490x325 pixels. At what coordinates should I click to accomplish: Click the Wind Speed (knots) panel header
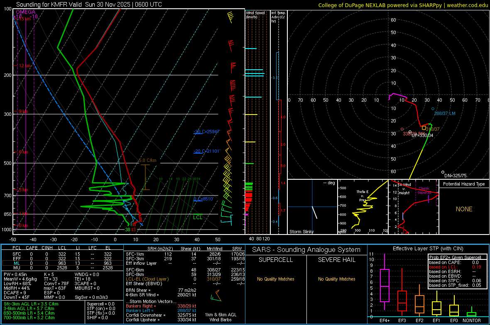[255, 15]
